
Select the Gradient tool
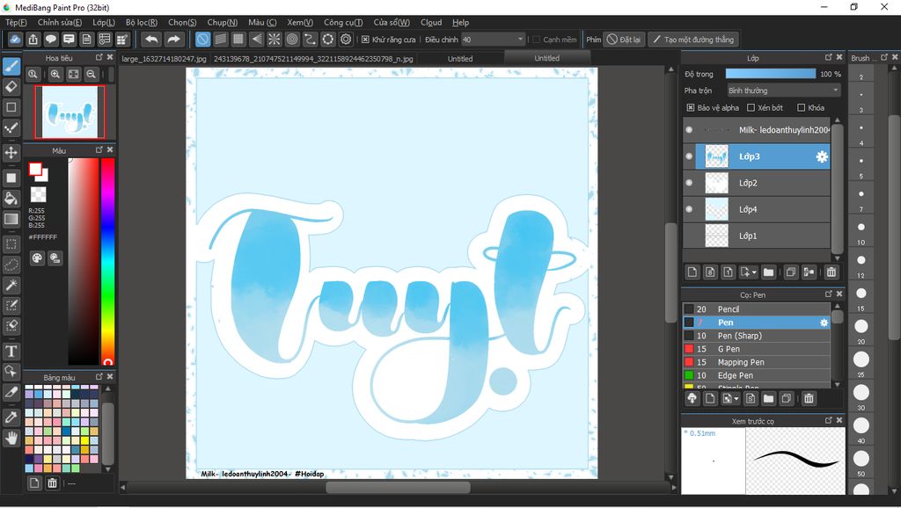[x=11, y=219]
